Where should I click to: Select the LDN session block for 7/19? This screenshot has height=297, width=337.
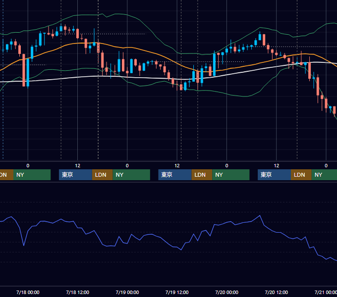coord(202,175)
